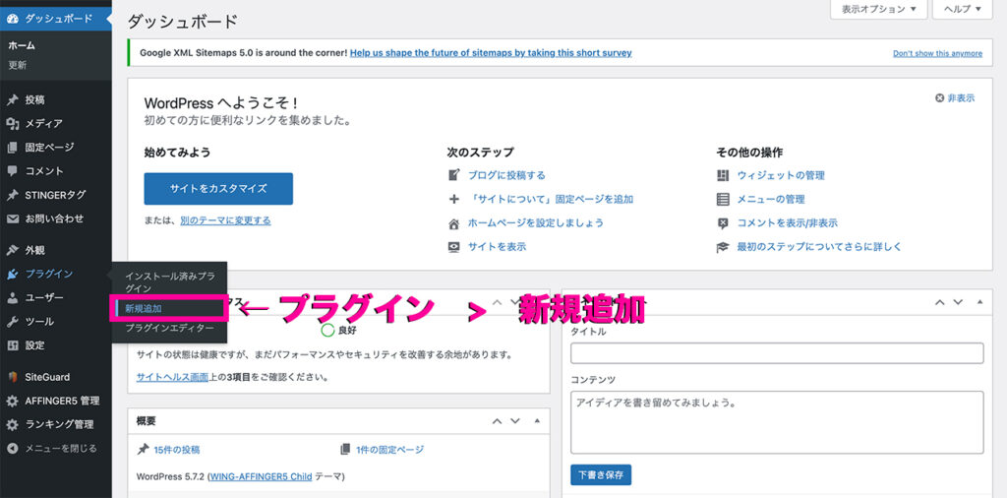Click the person icon beside ユーザー

(12, 297)
